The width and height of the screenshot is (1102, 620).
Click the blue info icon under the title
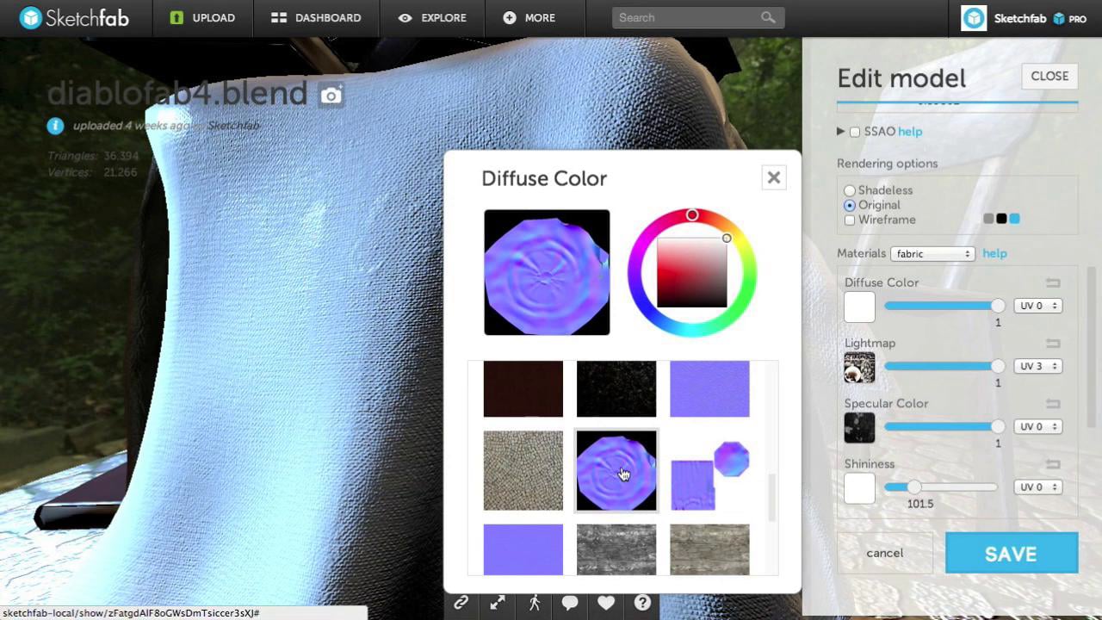point(55,126)
